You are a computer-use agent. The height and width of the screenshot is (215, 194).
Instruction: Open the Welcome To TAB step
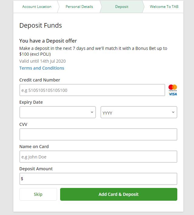point(164,6)
